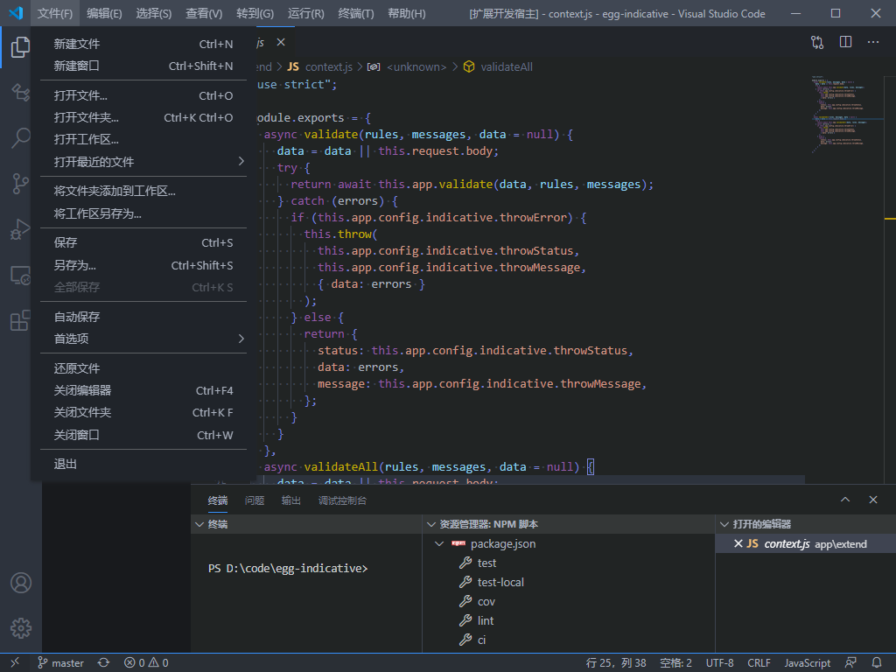The width and height of the screenshot is (896, 672).
Task: Click validateAll in the breadcrumb
Action: click(507, 66)
